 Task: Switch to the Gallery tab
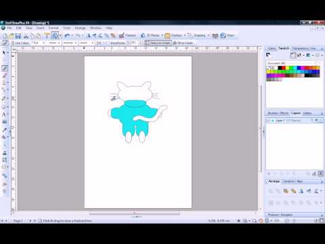point(307,113)
